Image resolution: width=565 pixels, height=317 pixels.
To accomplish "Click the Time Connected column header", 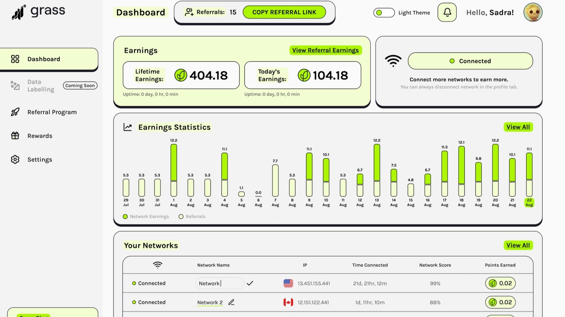I will click(x=370, y=265).
